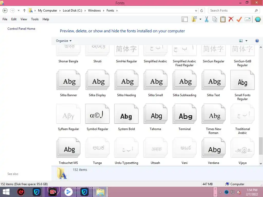Screen dimensions: 263x197
Task: Open the recent locations dropdown arrow
Action: coord(18,11)
